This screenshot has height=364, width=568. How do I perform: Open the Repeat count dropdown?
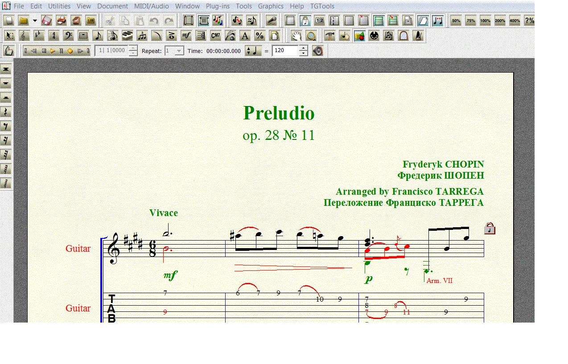[x=179, y=51]
